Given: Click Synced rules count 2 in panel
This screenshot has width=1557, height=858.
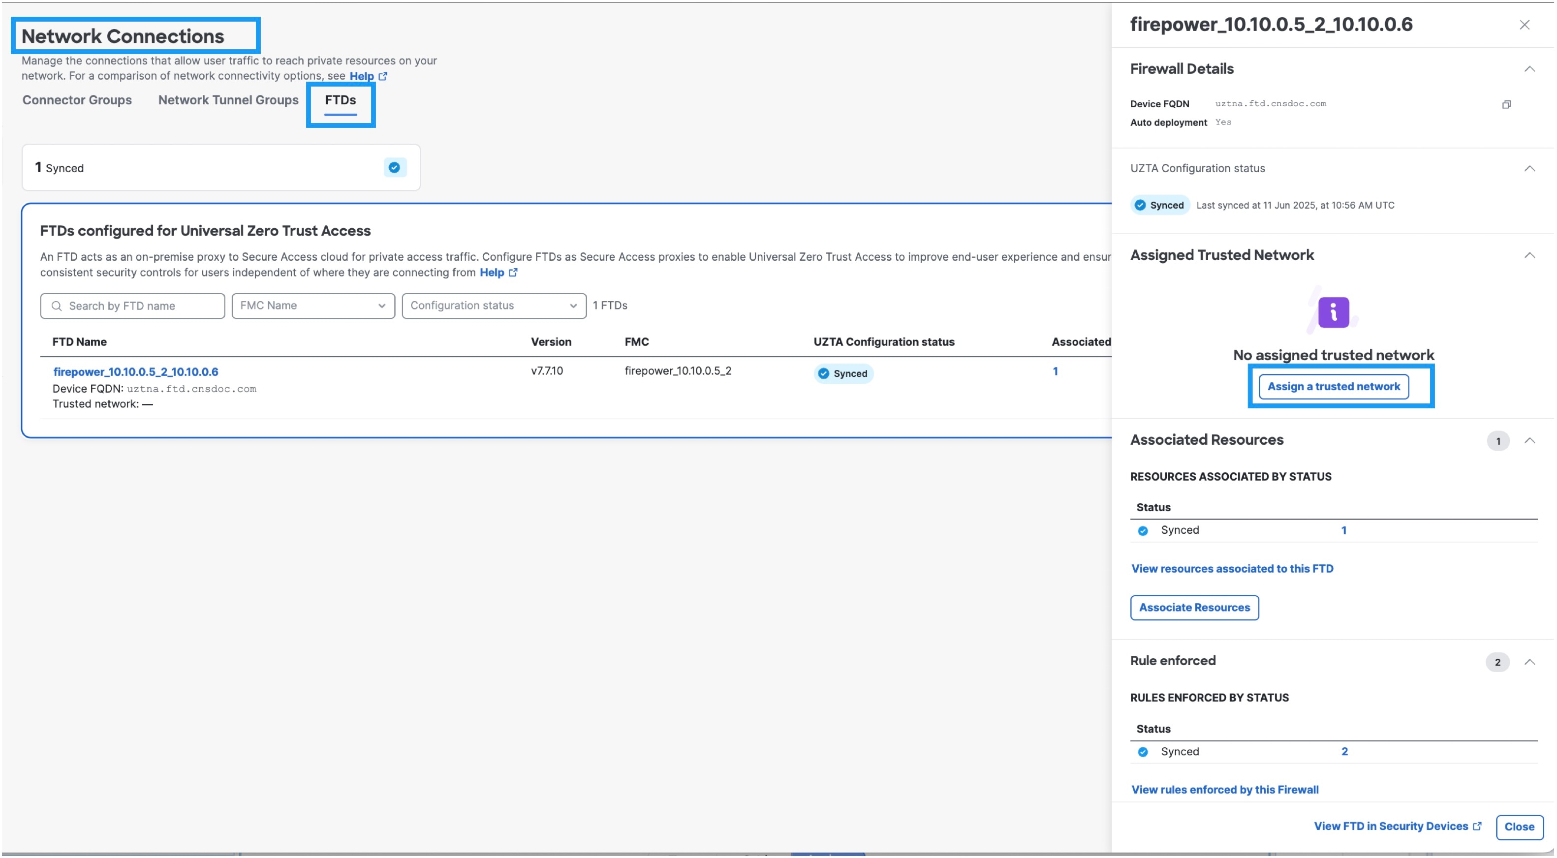Looking at the screenshot, I should click(1344, 752).
